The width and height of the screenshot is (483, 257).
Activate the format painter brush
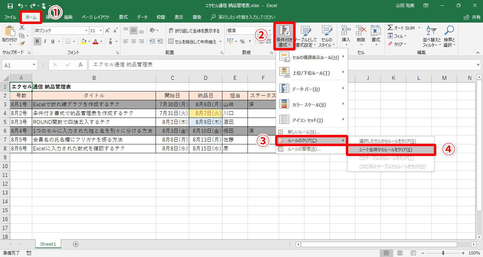[x=22, y=44]
